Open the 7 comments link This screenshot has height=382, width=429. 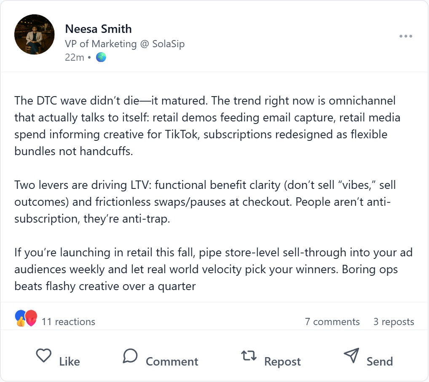point(332,322)
